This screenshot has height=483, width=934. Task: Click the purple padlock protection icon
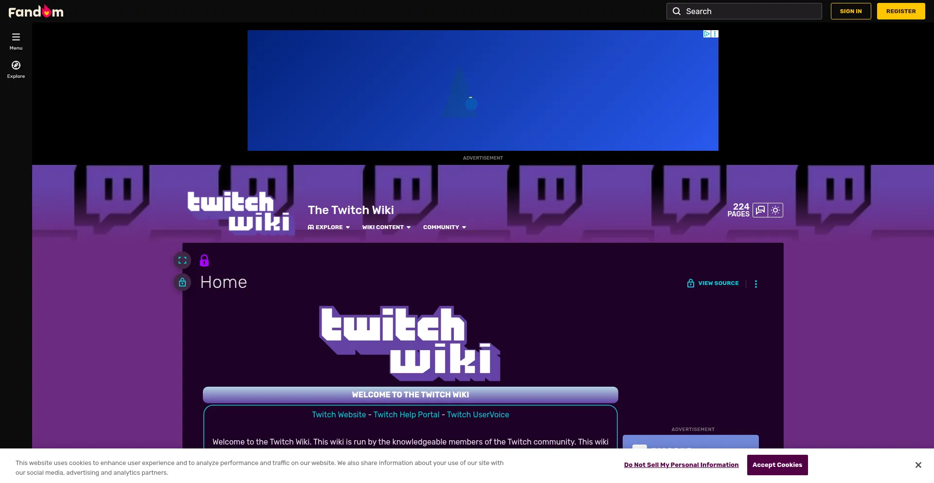(204, 261)
